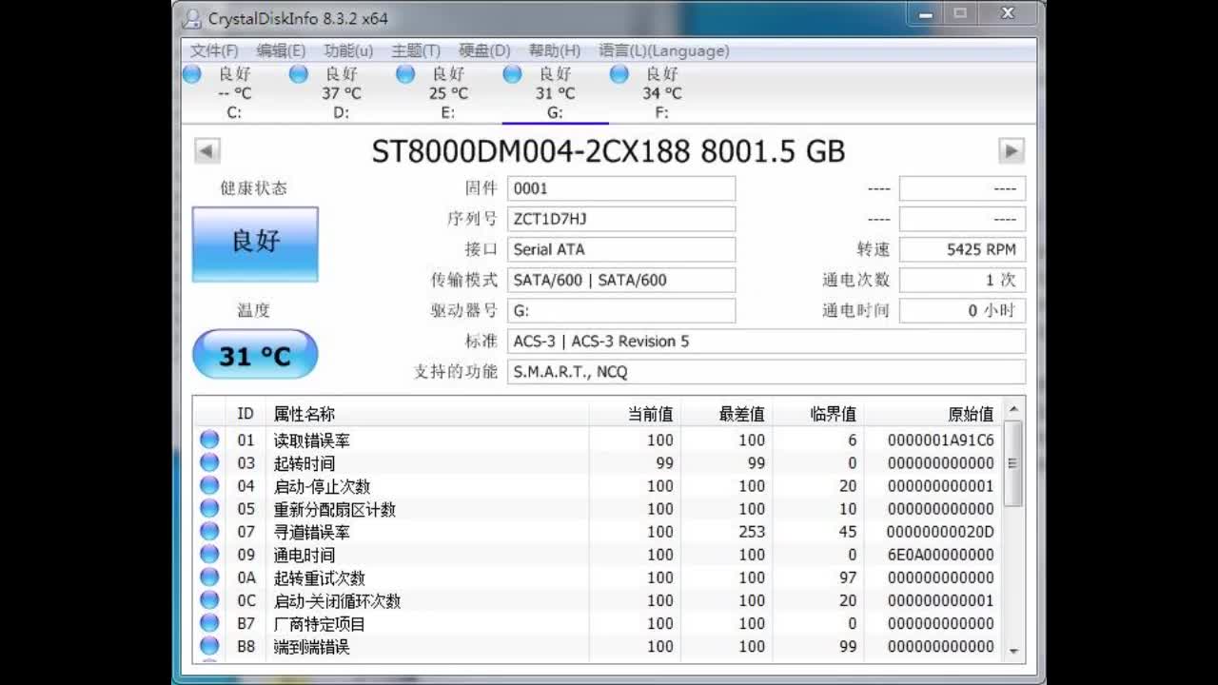Click raw value 00000000020D
This screenshot has width=1218, height=685.
pyautogui.click(x=940, y=531)
